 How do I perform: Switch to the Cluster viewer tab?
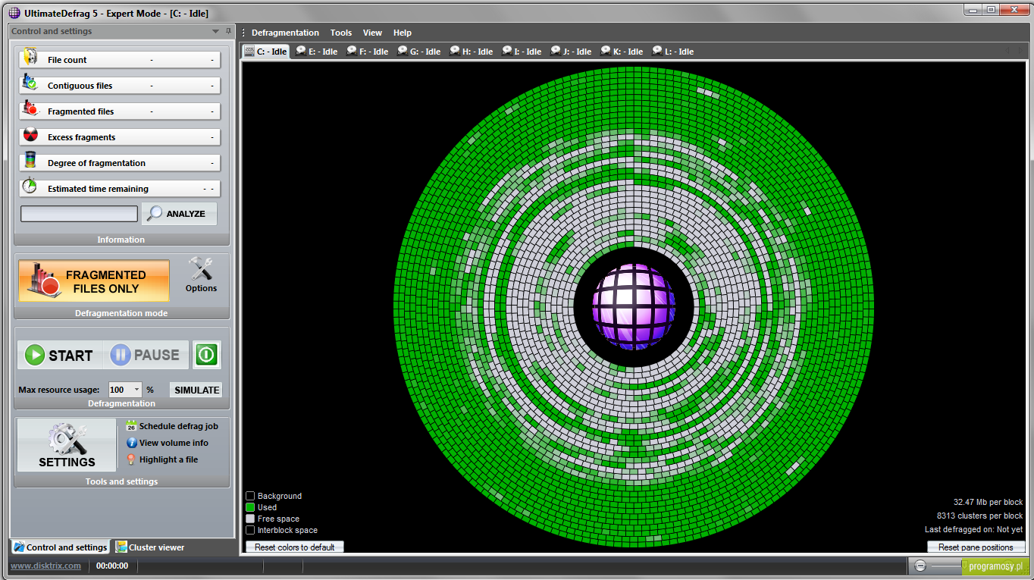pos(150,547)
